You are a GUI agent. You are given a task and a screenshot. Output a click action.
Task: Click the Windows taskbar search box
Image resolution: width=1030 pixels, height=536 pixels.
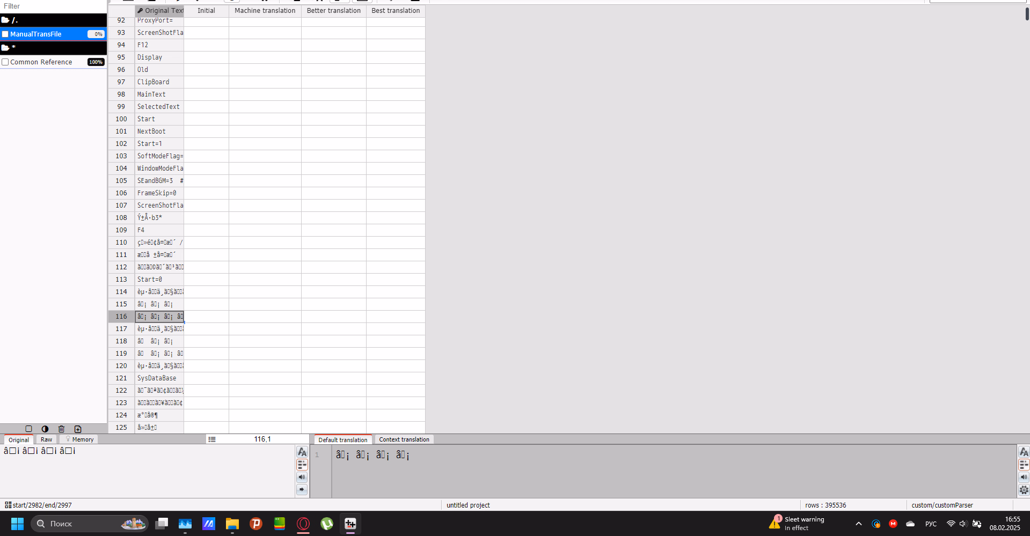click(89, 524)
